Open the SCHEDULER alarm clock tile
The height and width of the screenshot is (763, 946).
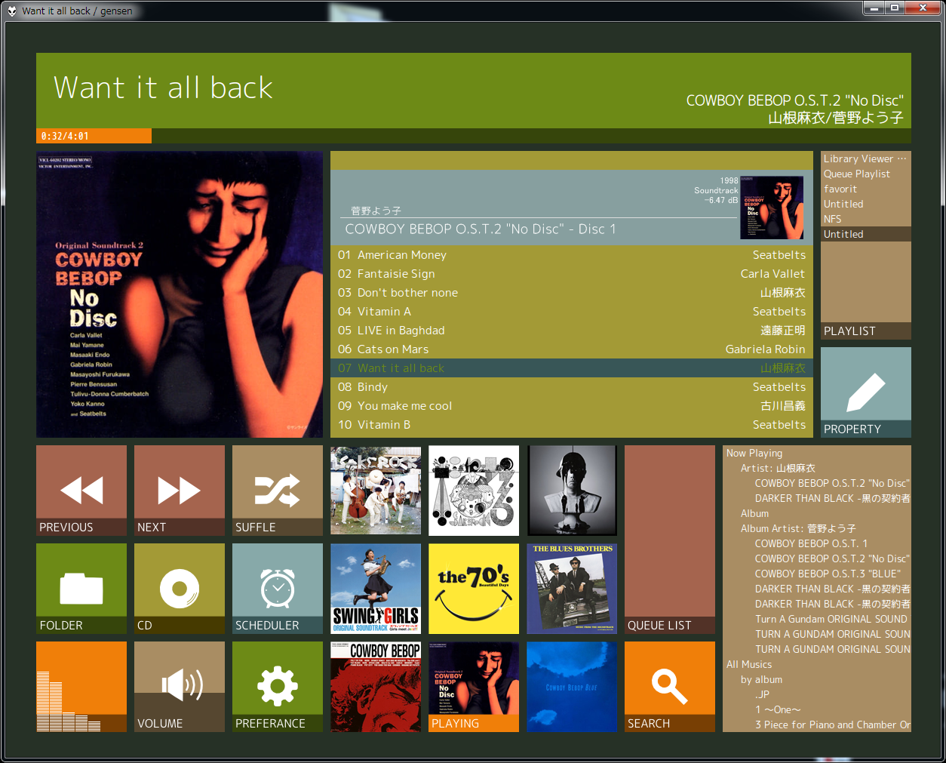(278, 589)
